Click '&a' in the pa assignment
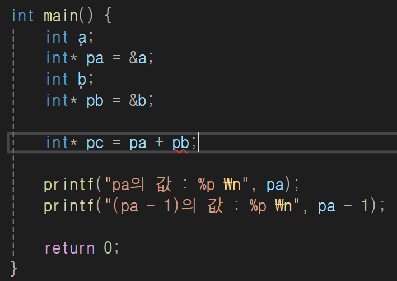Screen dimensions: 397x281 pos(138,58)
